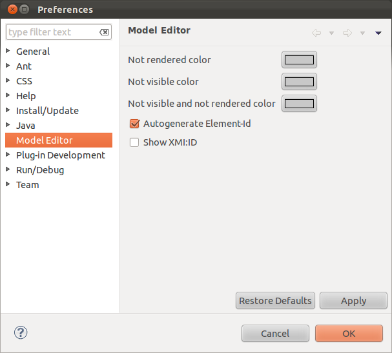Pick the Not rendered color swatch
The height and width of the screenshot is (353, 392).
click(x=299, y=60)
